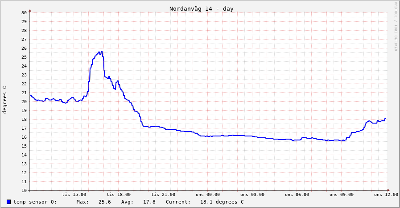400x208 pixels.
Task: Click the blue temp sensor legend swatch
Action: click(x=8, y=202)
